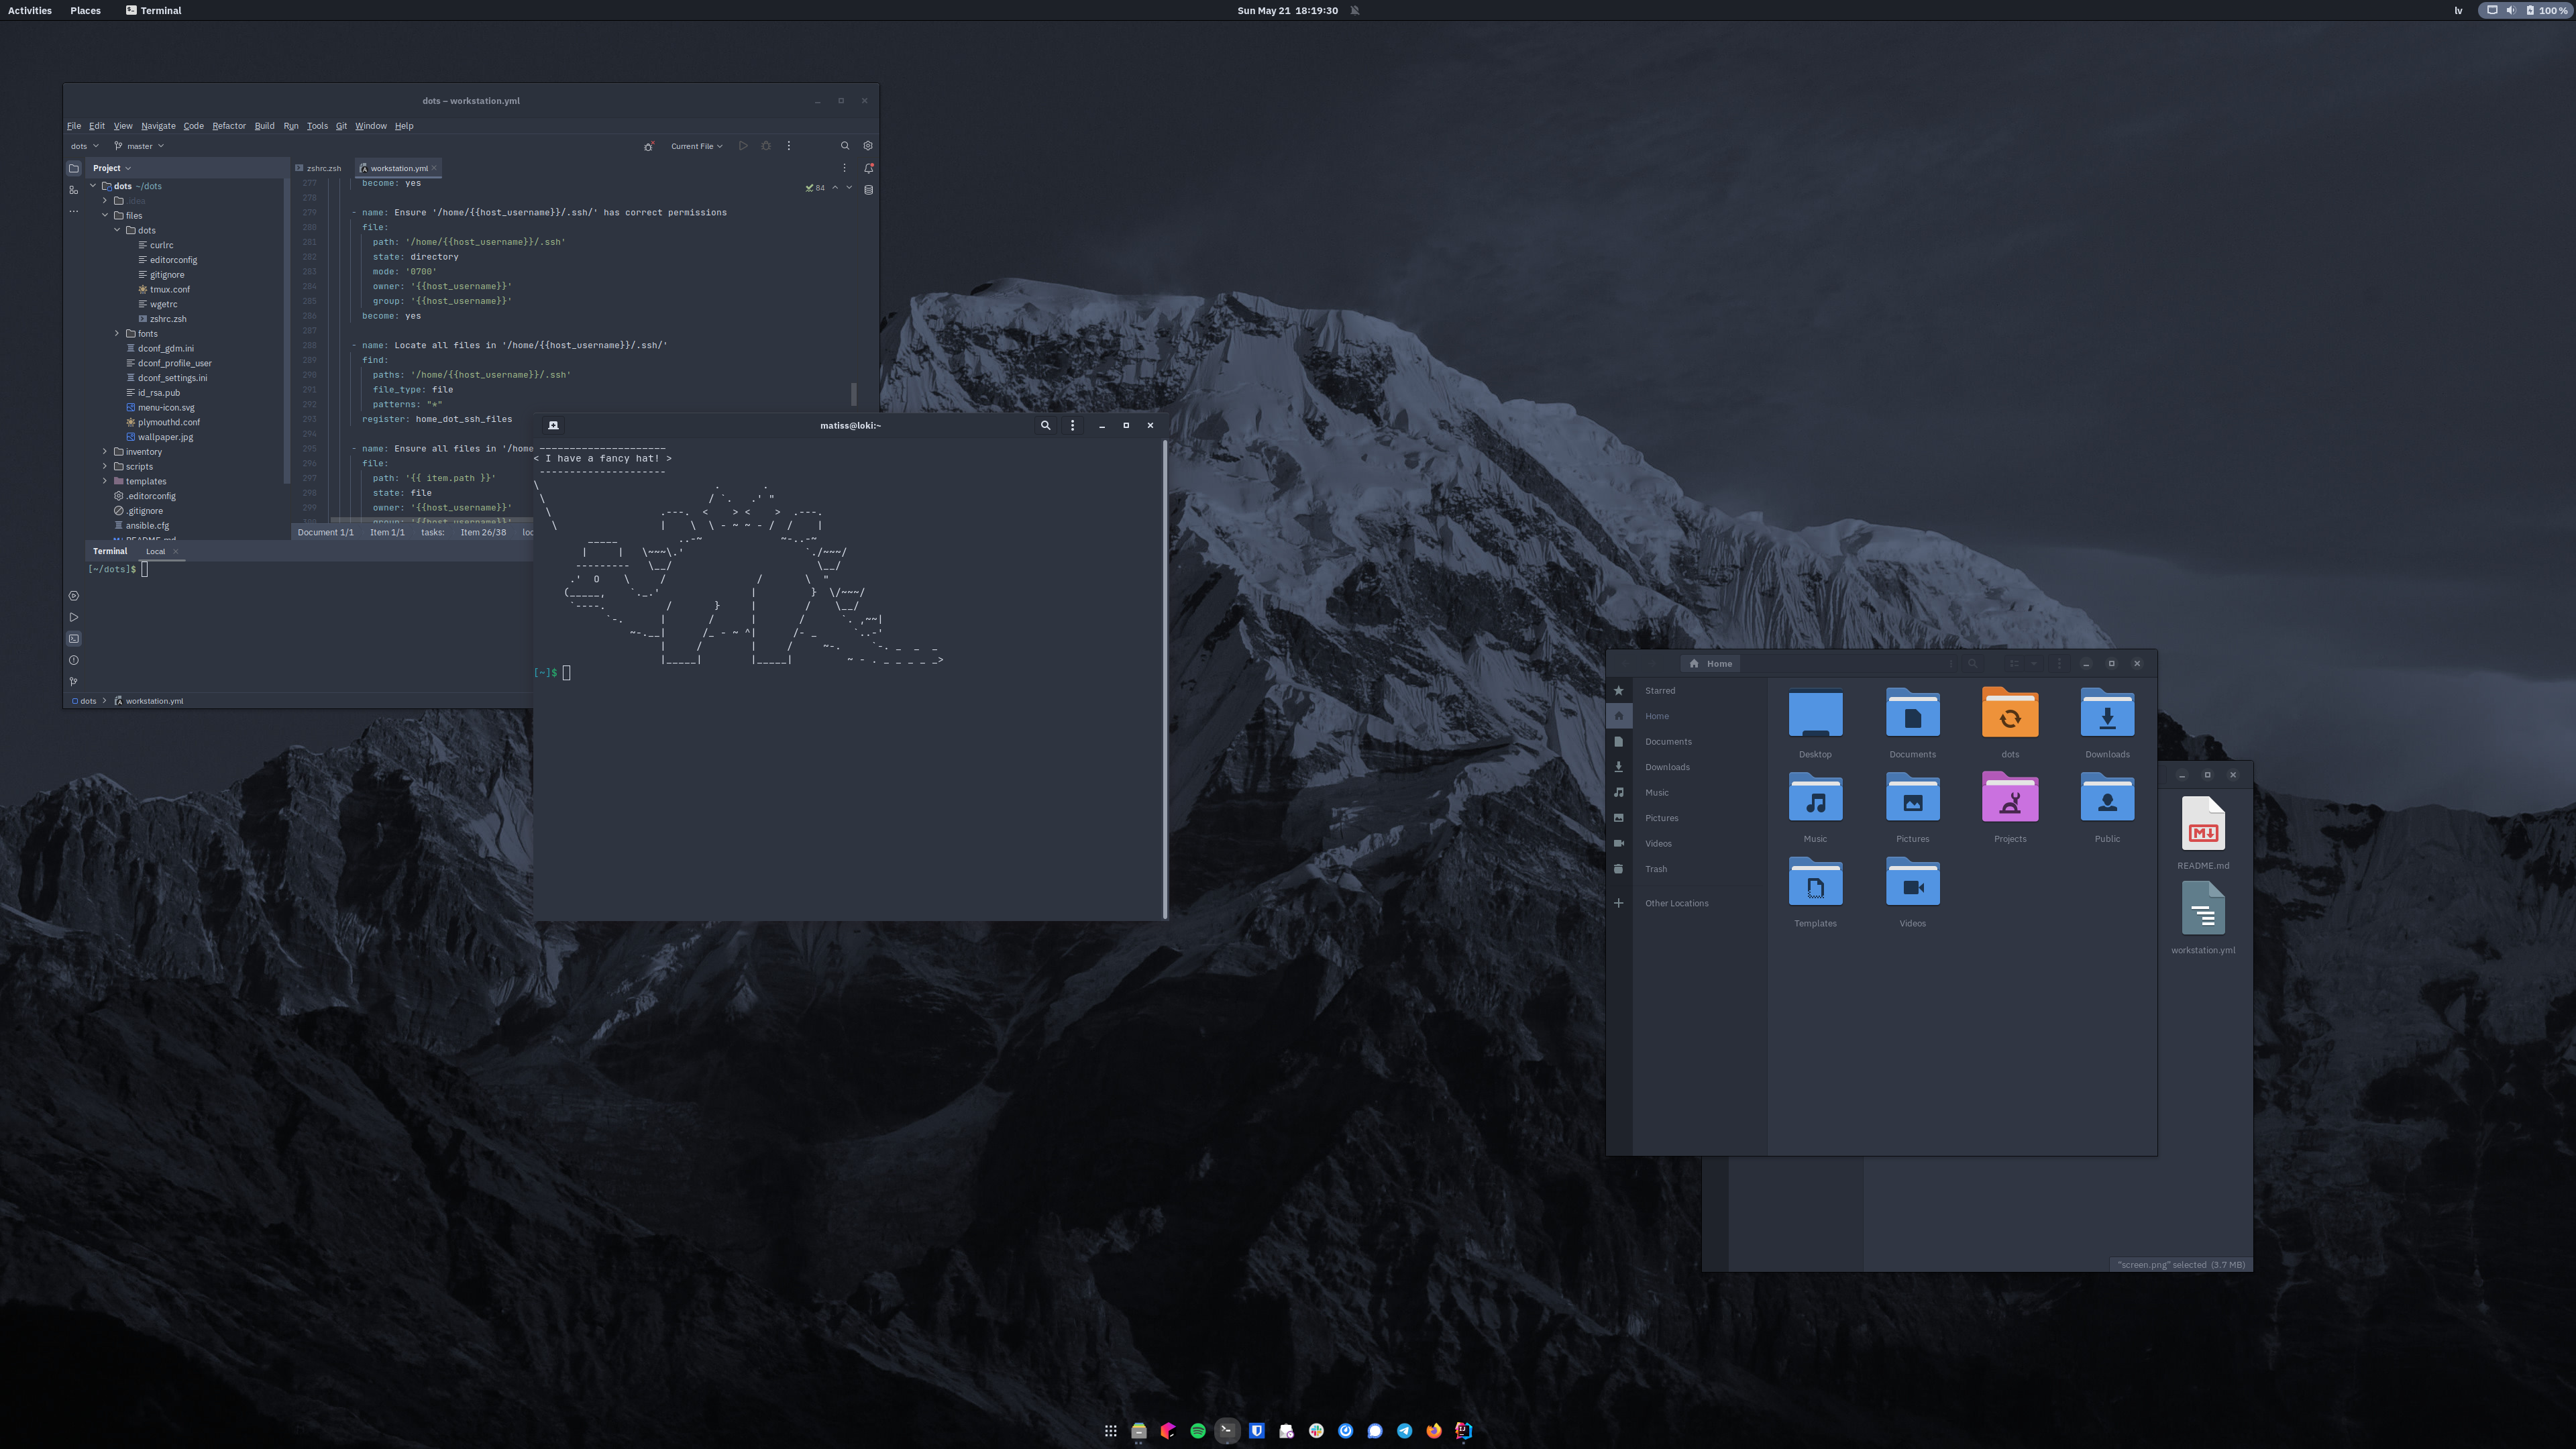Screen dimensions: 2576x1449
Task: Go to Downloads in file manager sidebar
Action: [1666, 767]
